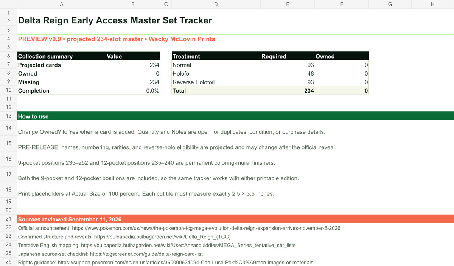Select the Value header cell

point(133,56)
